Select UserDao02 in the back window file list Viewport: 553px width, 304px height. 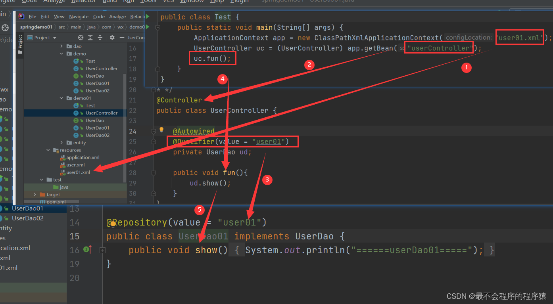pyautogui.click(x=27, y=218)
